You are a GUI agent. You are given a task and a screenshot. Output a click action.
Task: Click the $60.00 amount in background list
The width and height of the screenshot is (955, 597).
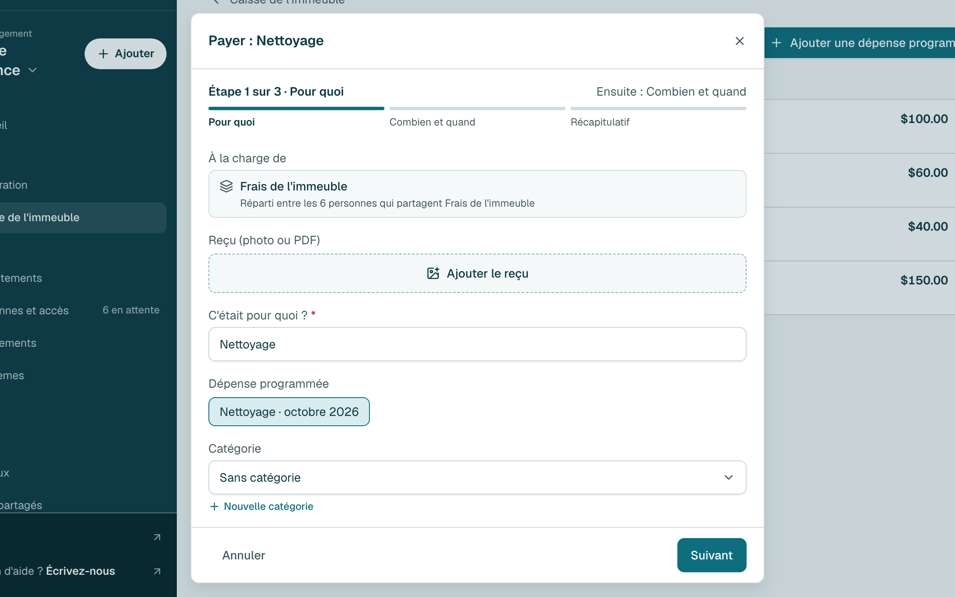point(928,173)
